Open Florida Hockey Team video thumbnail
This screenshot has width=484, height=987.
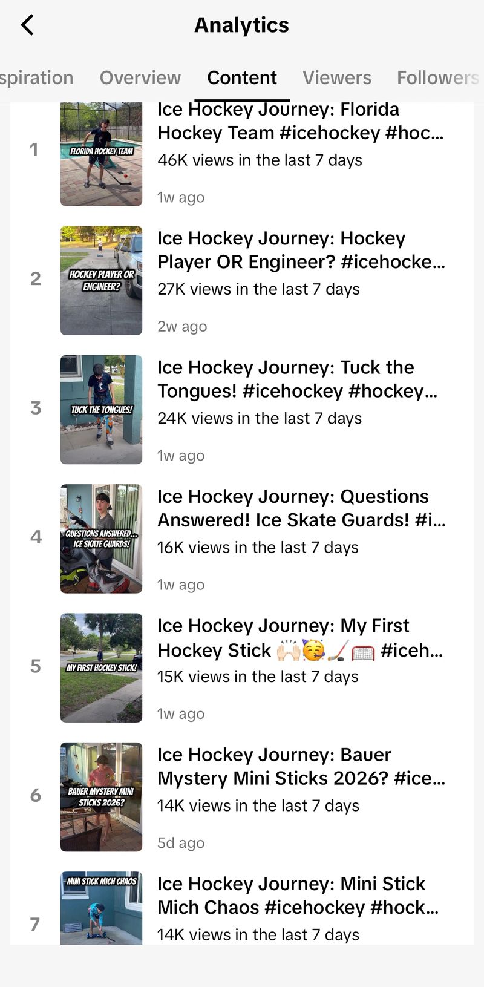(101, 154)
